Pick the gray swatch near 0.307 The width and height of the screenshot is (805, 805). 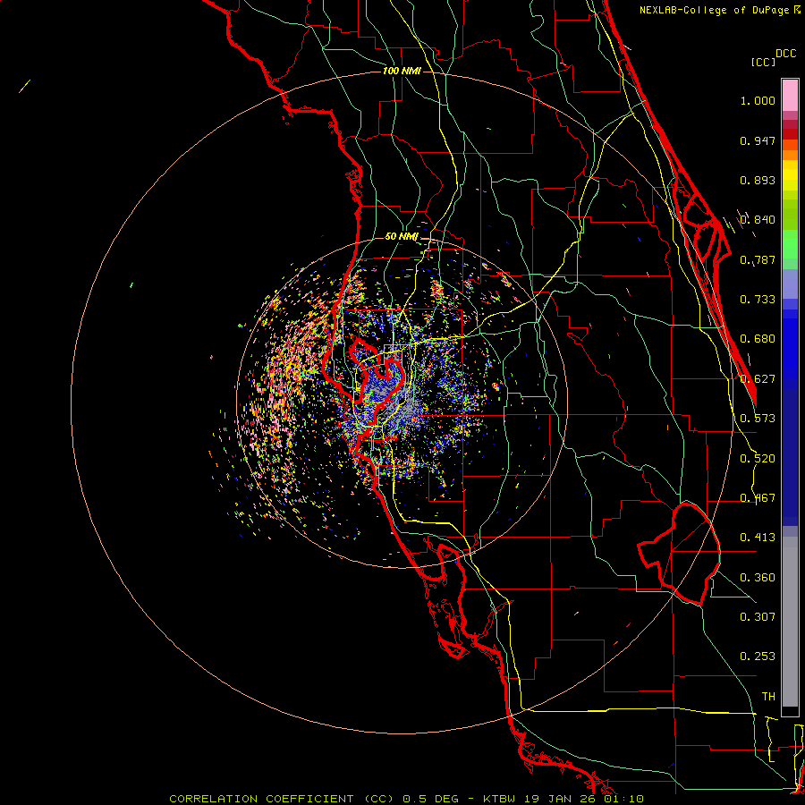(x=790, y=622)
